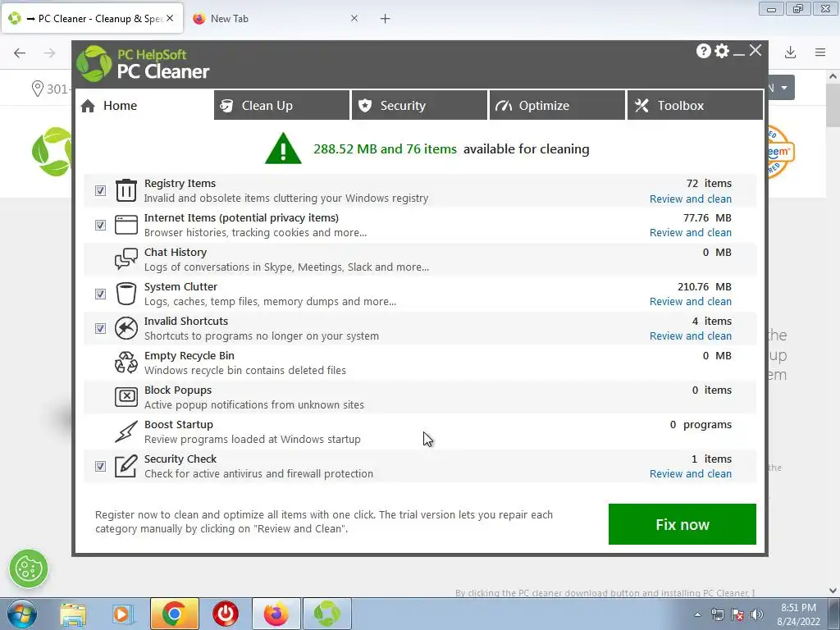This screenshot has height=630, width=840.
Task: Click the Action Center flag tray icon
Action: [737, 614]
